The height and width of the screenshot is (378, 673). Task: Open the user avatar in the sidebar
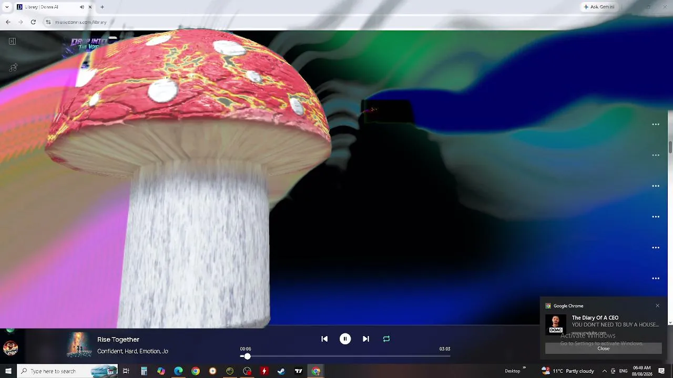click(x=11, y=348)
